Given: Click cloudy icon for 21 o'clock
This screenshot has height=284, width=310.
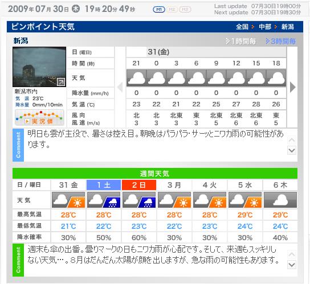Looking at the screenshot, I should pos(136,78).
